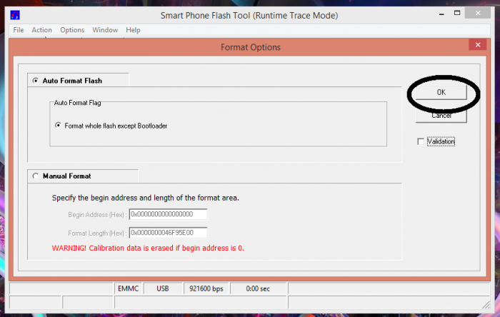The height and width of the screenshot is (317, 500).
Task: Click the 921600 bps status entry
Action: pos(206,288)
